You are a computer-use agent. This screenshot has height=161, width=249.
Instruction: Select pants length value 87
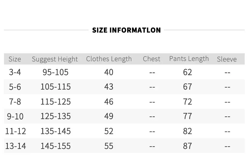point(187,146)
